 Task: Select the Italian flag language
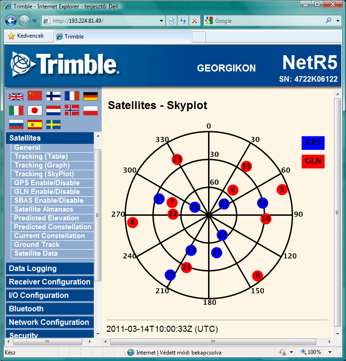coord(16,110)
